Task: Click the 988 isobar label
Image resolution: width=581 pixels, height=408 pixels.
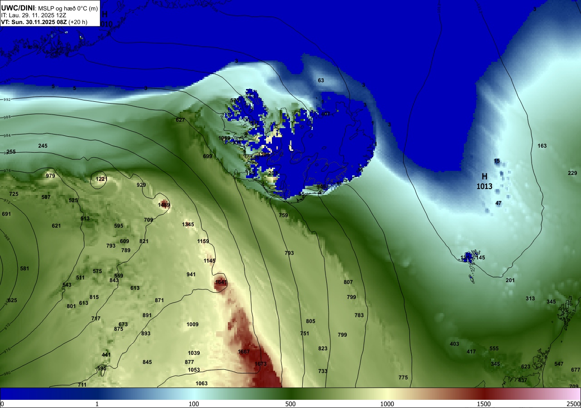Action: (x=7, y=118)
